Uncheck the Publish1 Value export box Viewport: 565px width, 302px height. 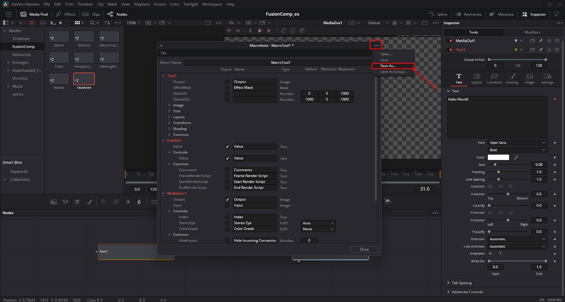click(227, 146)
